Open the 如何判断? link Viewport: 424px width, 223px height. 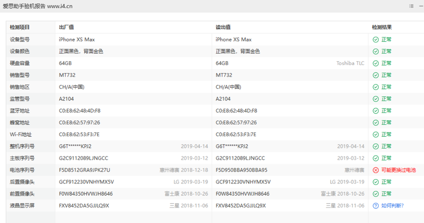click(x=392, y=206)
